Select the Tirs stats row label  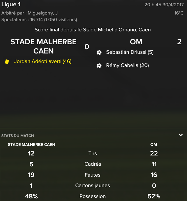93,153
